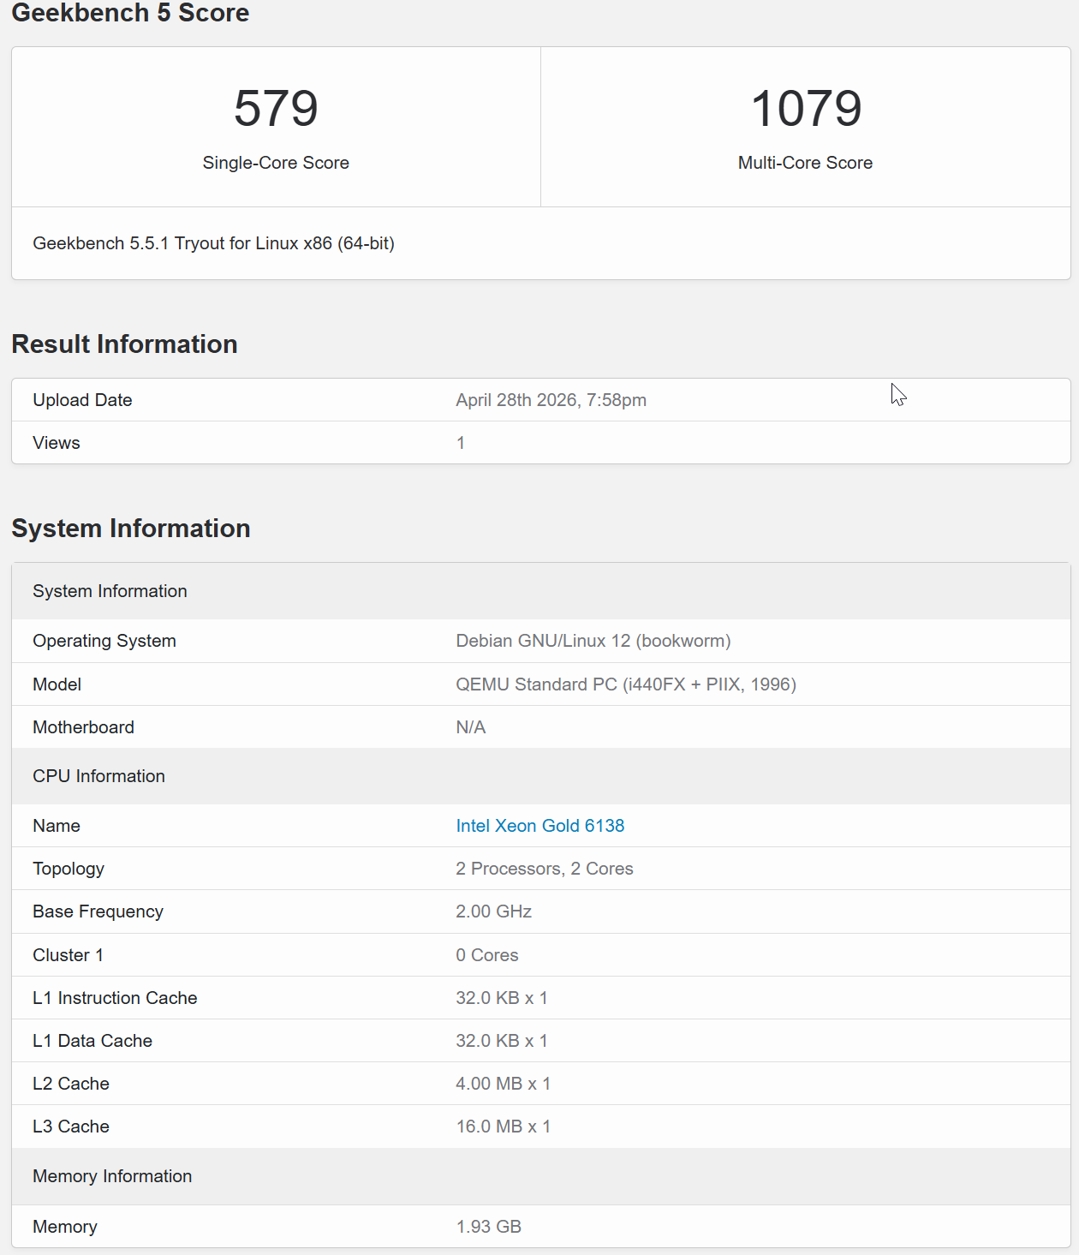The image size is (1079, 1255).
Task: Select the upload date April 28th 2026 value
Action: tap(551, 400)
